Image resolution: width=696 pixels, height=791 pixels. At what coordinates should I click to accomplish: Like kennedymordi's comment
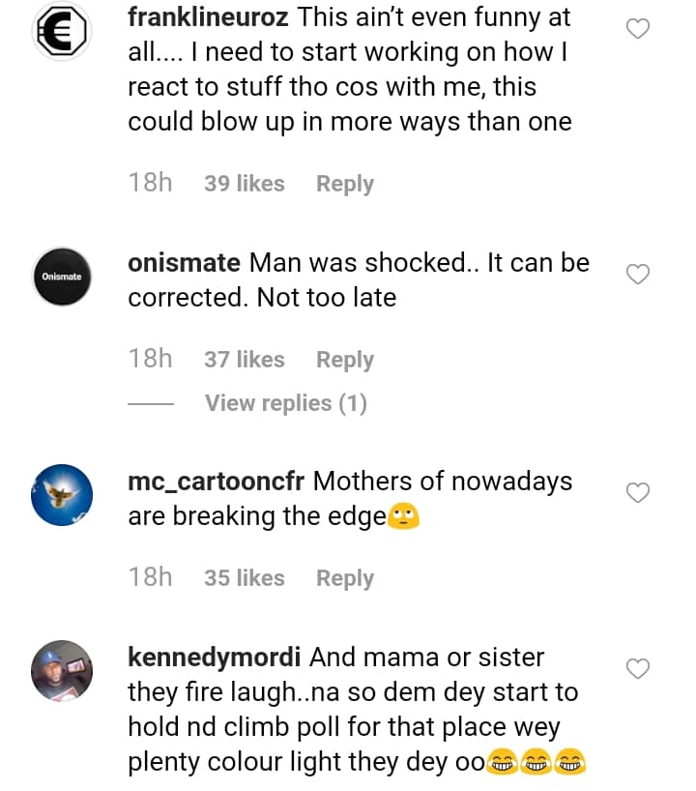click(x=638, y=669)
